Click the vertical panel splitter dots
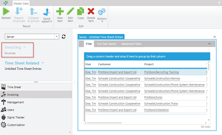Screen dimensions: 222x135 (x=75, y=82)
